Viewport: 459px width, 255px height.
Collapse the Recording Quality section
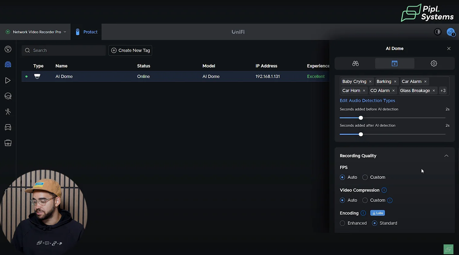point(446,156)
